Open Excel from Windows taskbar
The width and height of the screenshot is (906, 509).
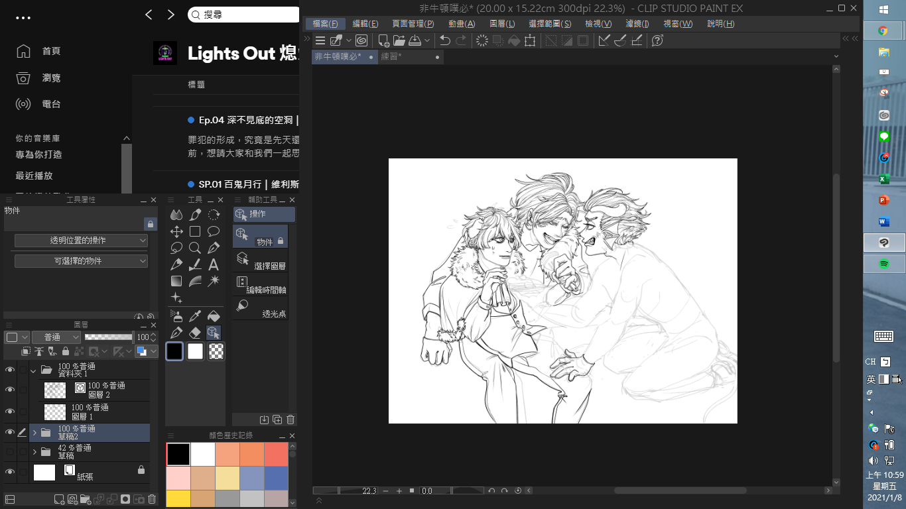tap(883, 179)
